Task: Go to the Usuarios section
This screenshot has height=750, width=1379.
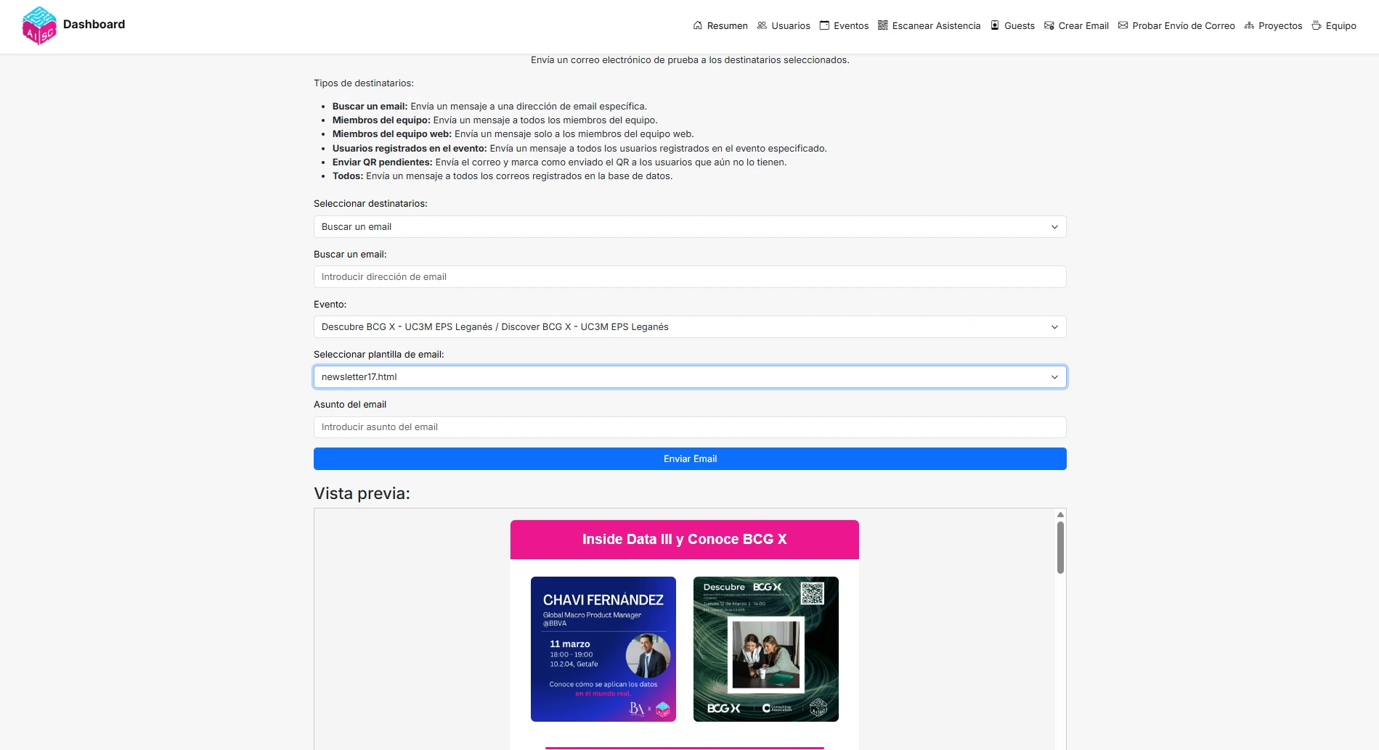Action: pyautogui.click(x=784, y=25)
